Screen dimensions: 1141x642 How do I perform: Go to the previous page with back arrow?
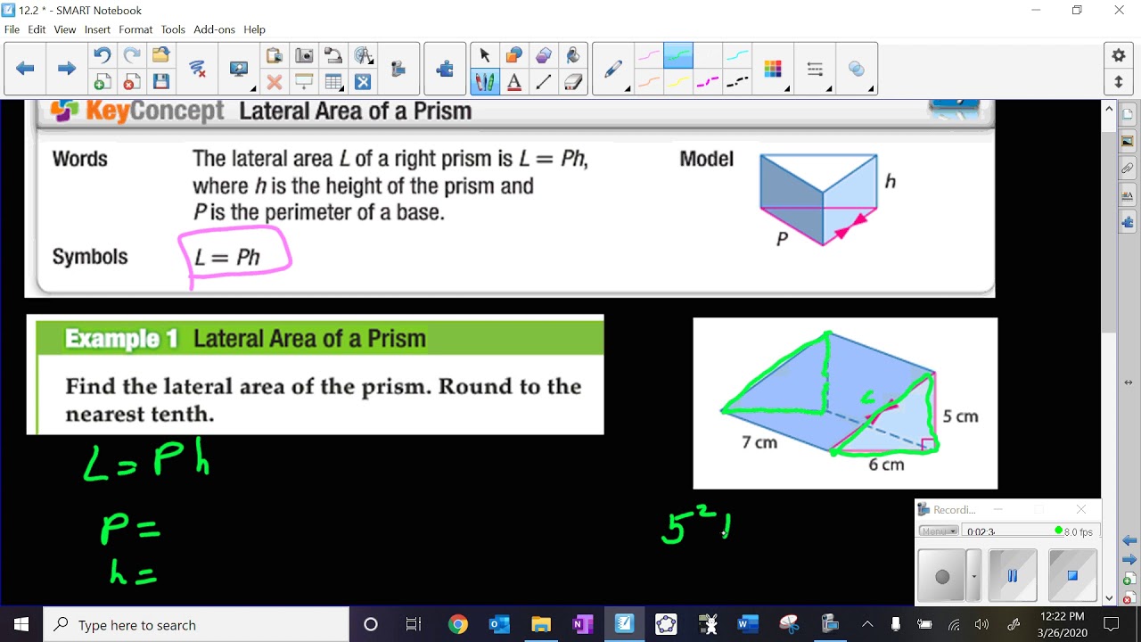click(25, 69)
